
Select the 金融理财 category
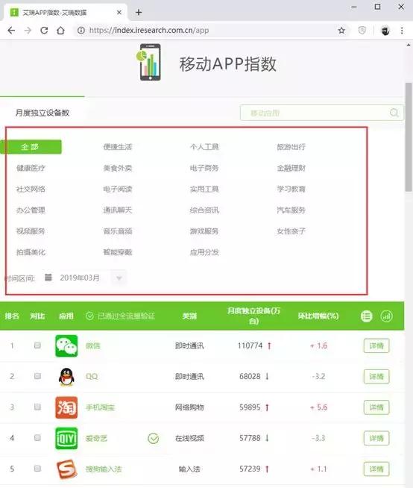pos(291,169)
